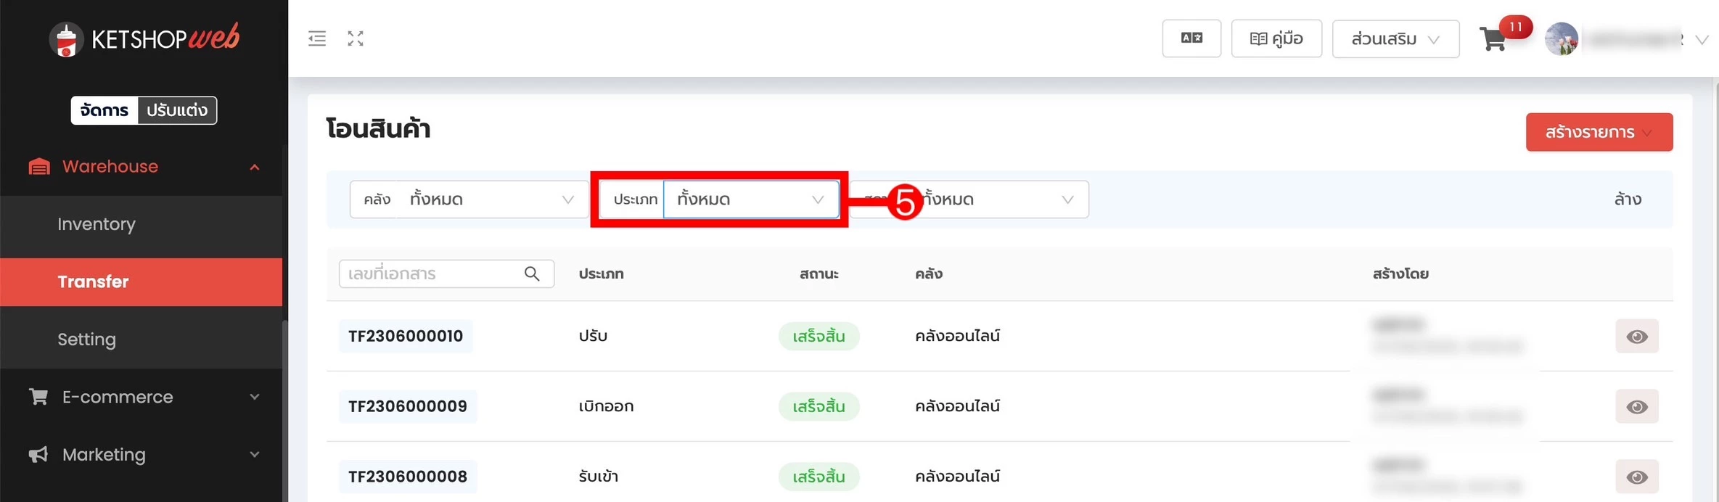View details of TF2306000008 via eye icon
This screenshot has width=1719, height=502.
[1636, 477]
